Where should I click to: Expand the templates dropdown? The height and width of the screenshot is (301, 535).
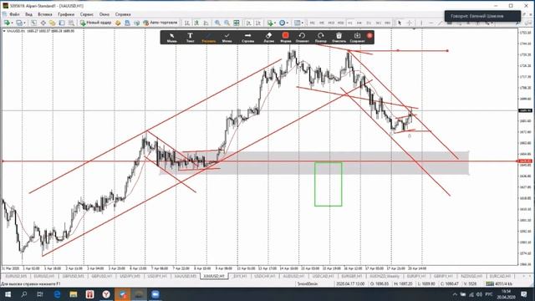point(303,23)
